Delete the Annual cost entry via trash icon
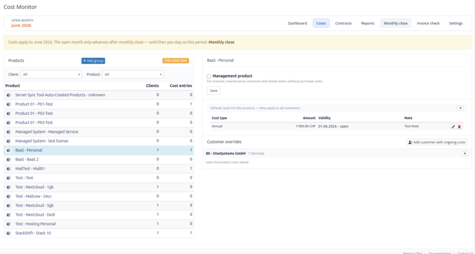The height and width of the screenshot is (254, 475). tap(459, 126)
